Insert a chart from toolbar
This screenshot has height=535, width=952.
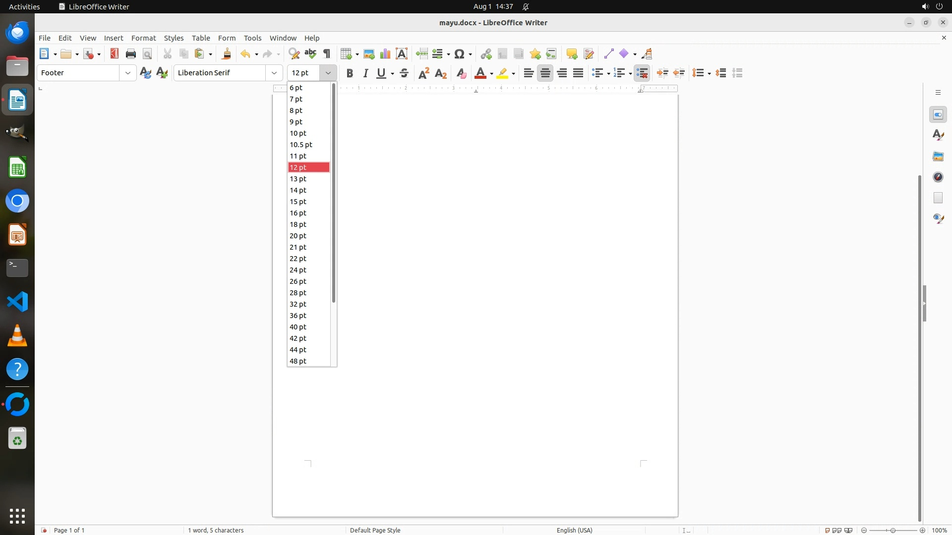tap(385, 53)
